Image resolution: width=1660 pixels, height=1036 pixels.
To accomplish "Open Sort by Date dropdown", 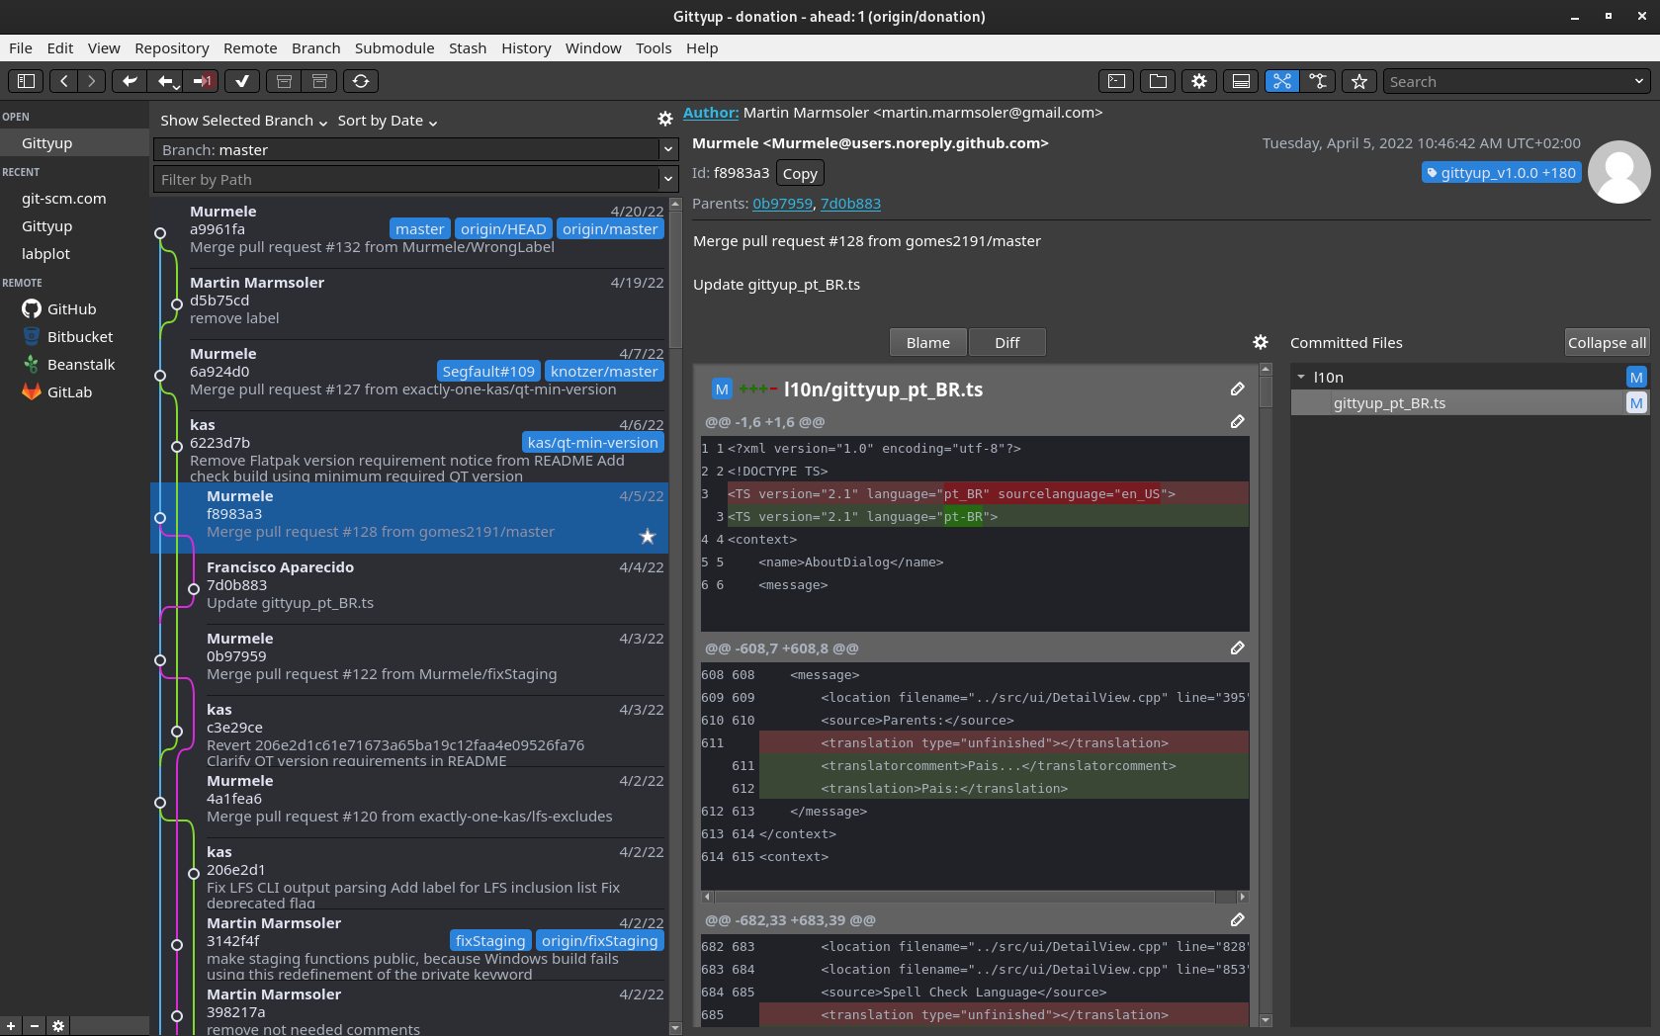I will point(388,121).
